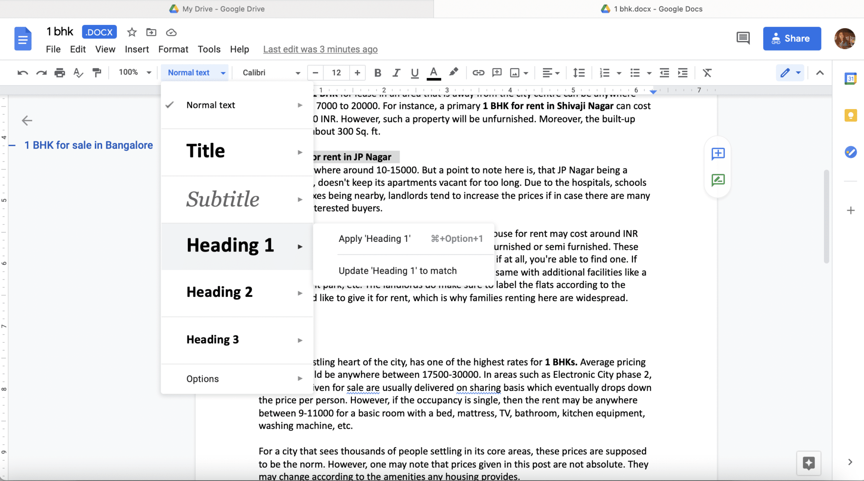
Task: Click the insert link icon
Action: coord(478,72)
